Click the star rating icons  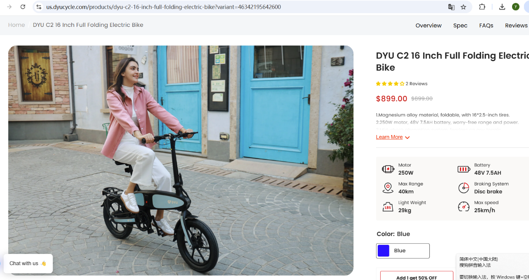click(390, 84)
